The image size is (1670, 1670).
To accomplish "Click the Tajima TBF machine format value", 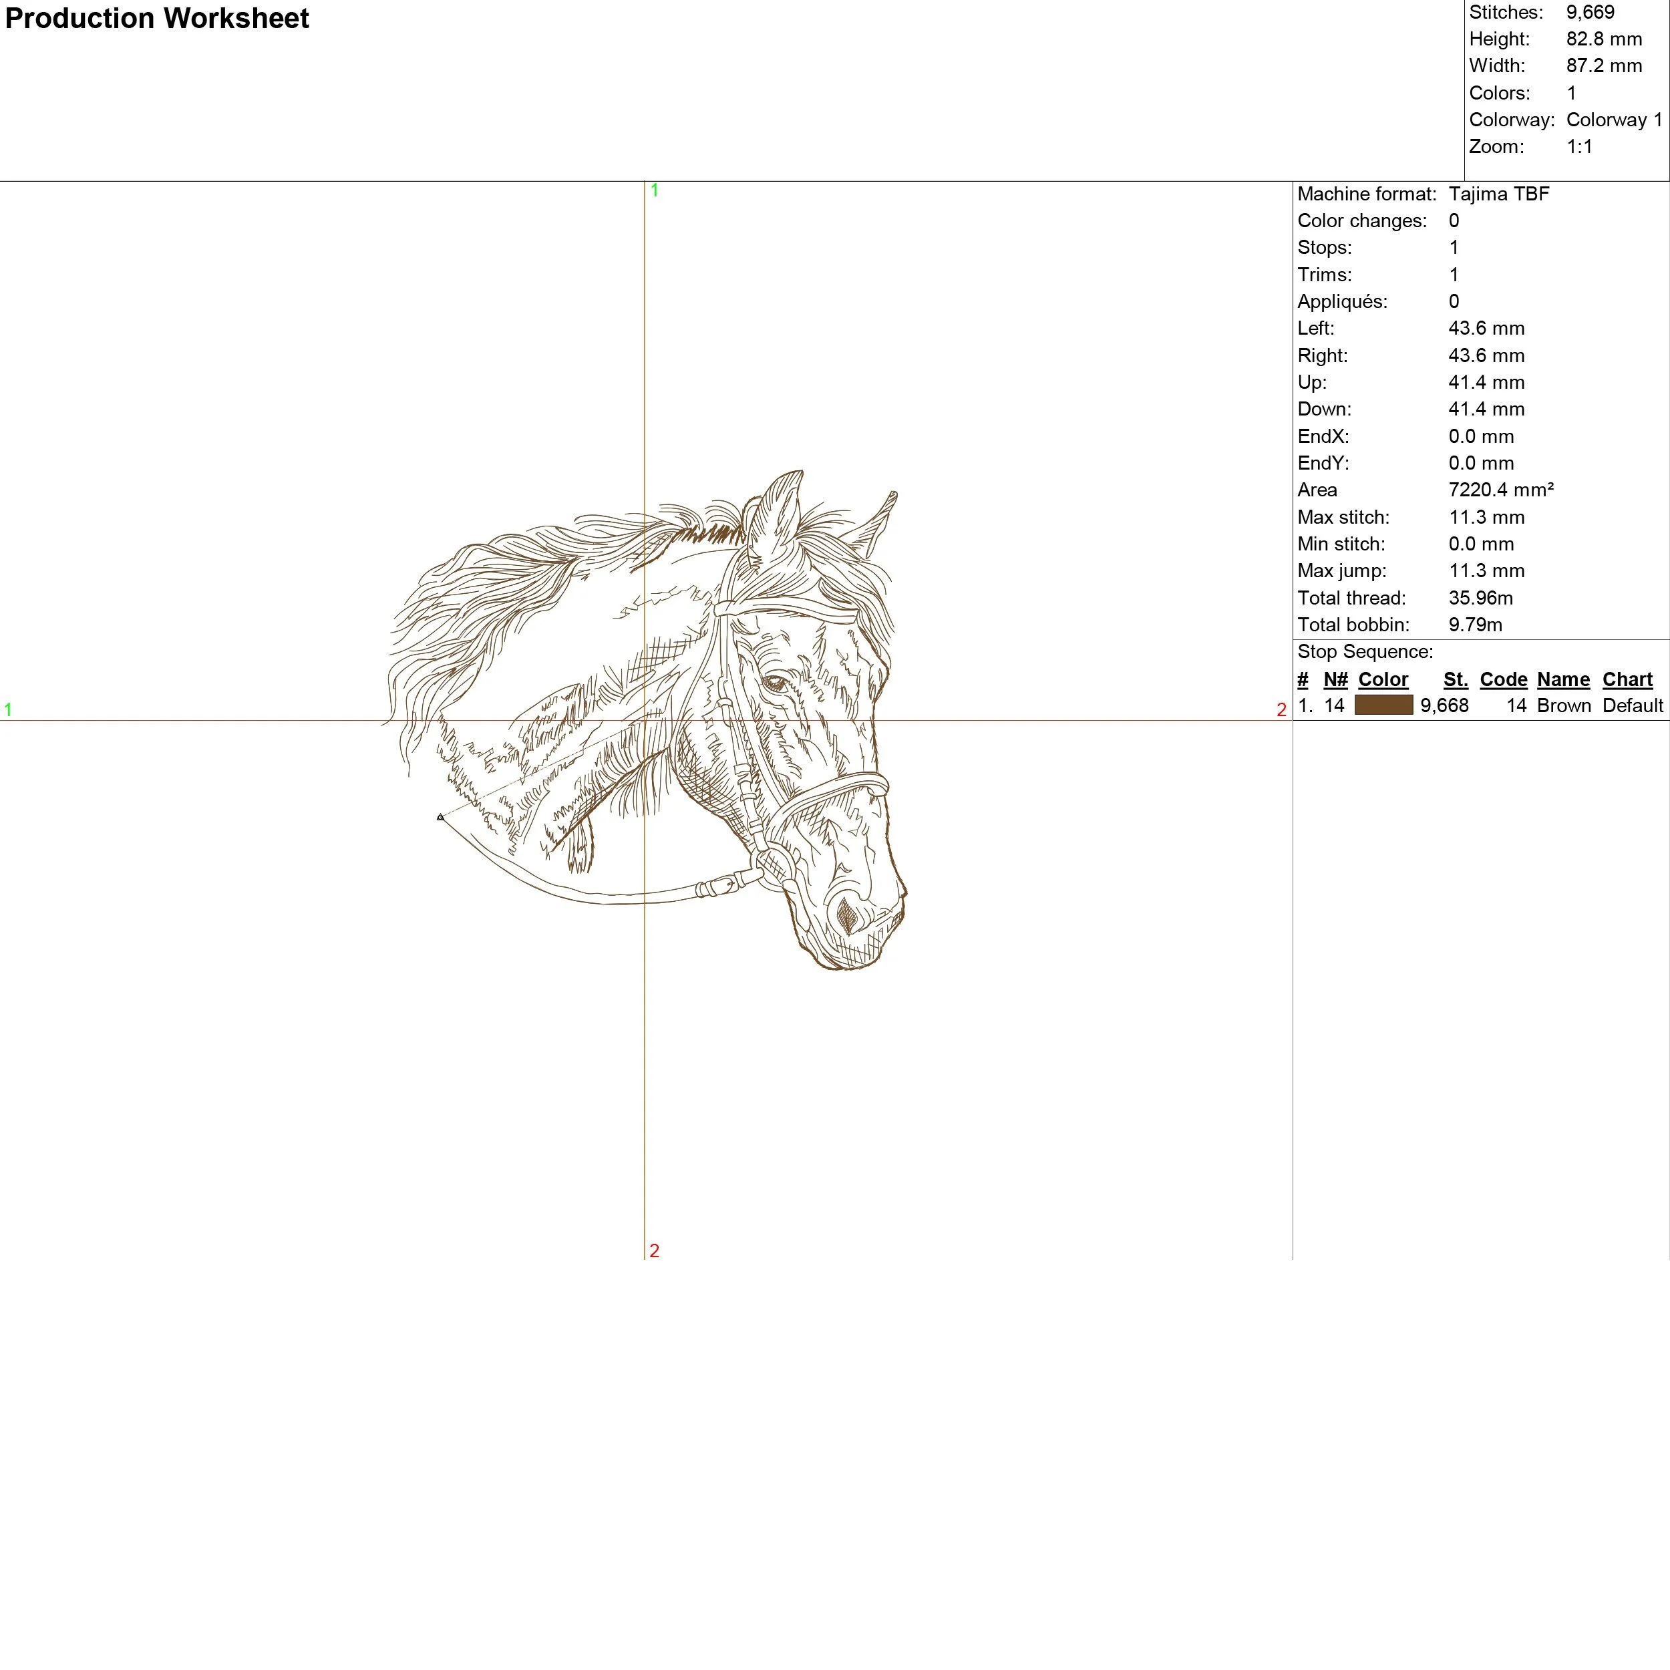I will click(x=1499, y=194).
